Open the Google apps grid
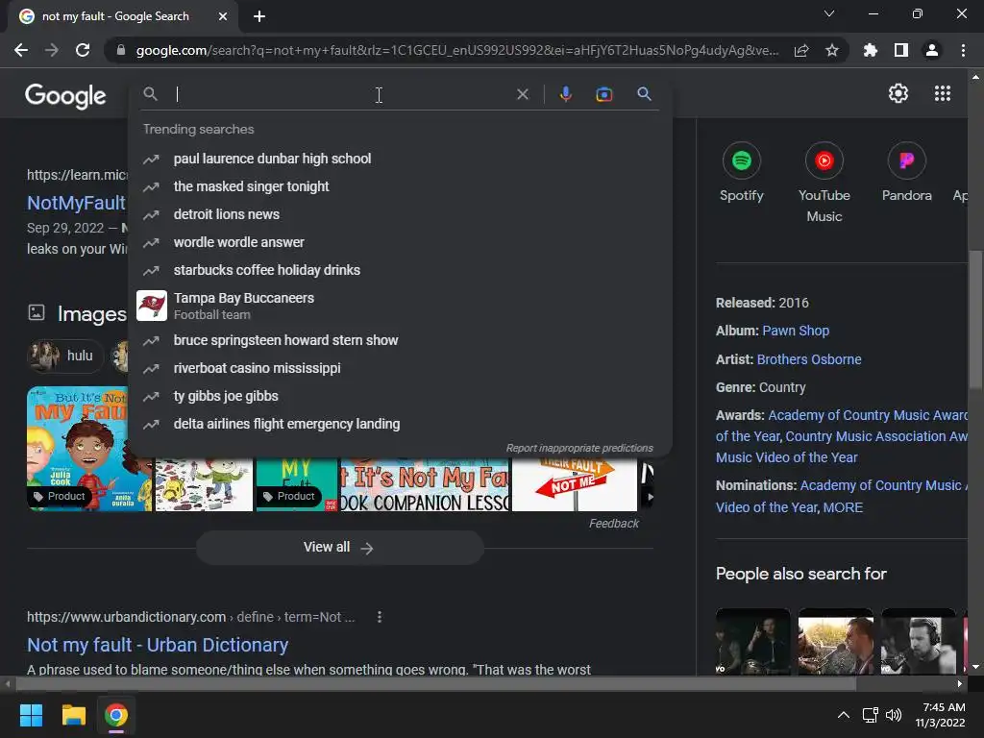 [943, 93]
